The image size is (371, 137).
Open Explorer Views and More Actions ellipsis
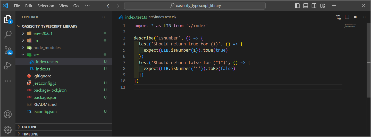pos(104,17)
